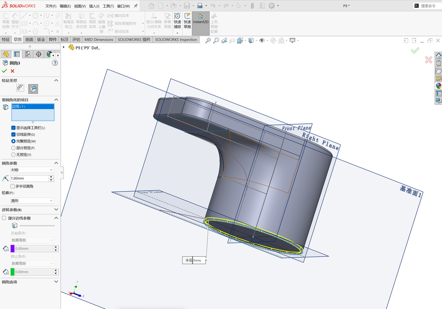Open the Display Style icon
This screenshot has width=442, height=309.
[251, 41]
